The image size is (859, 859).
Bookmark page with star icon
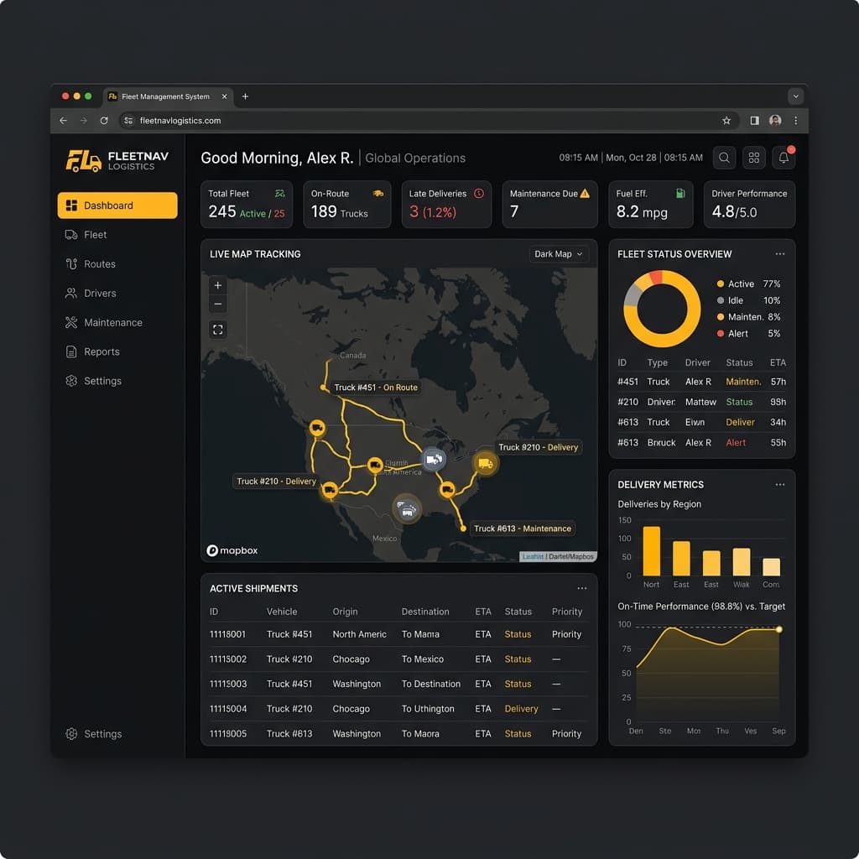pyautogui.click(x=726, y=121)
